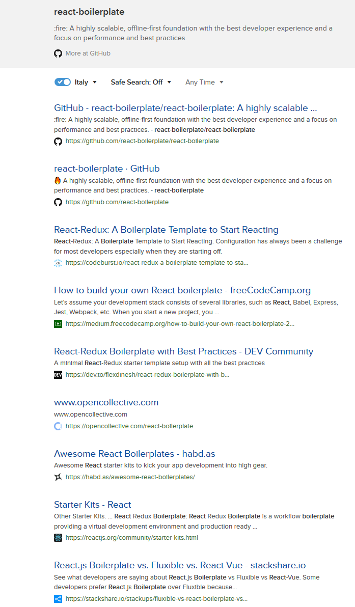Viewport: 355px width, 607px height.
Task: Click the habd.as/awesome-react-boilerplates URL
Action: (x=130, y=477)
